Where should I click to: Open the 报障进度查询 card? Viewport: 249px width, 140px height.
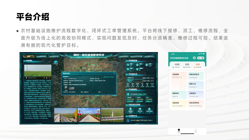pyautogui.click(x=196, y=76)
